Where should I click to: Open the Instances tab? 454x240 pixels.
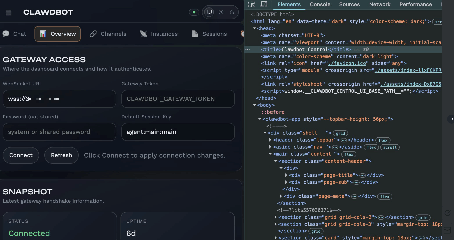coord(159,34)
